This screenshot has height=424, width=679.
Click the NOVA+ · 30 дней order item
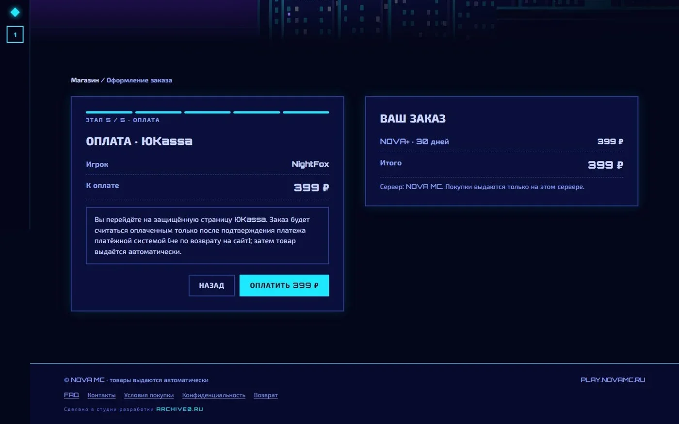(415, 141)
